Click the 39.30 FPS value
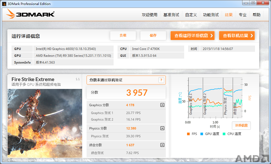This screenshot has height=164, width=271. pyautogui.click(x=133, y=136)
